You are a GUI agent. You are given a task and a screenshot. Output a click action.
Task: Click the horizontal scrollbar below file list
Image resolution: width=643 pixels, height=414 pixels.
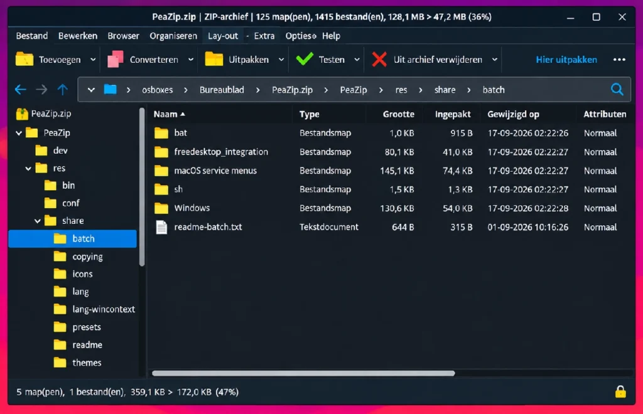[303, 373]
